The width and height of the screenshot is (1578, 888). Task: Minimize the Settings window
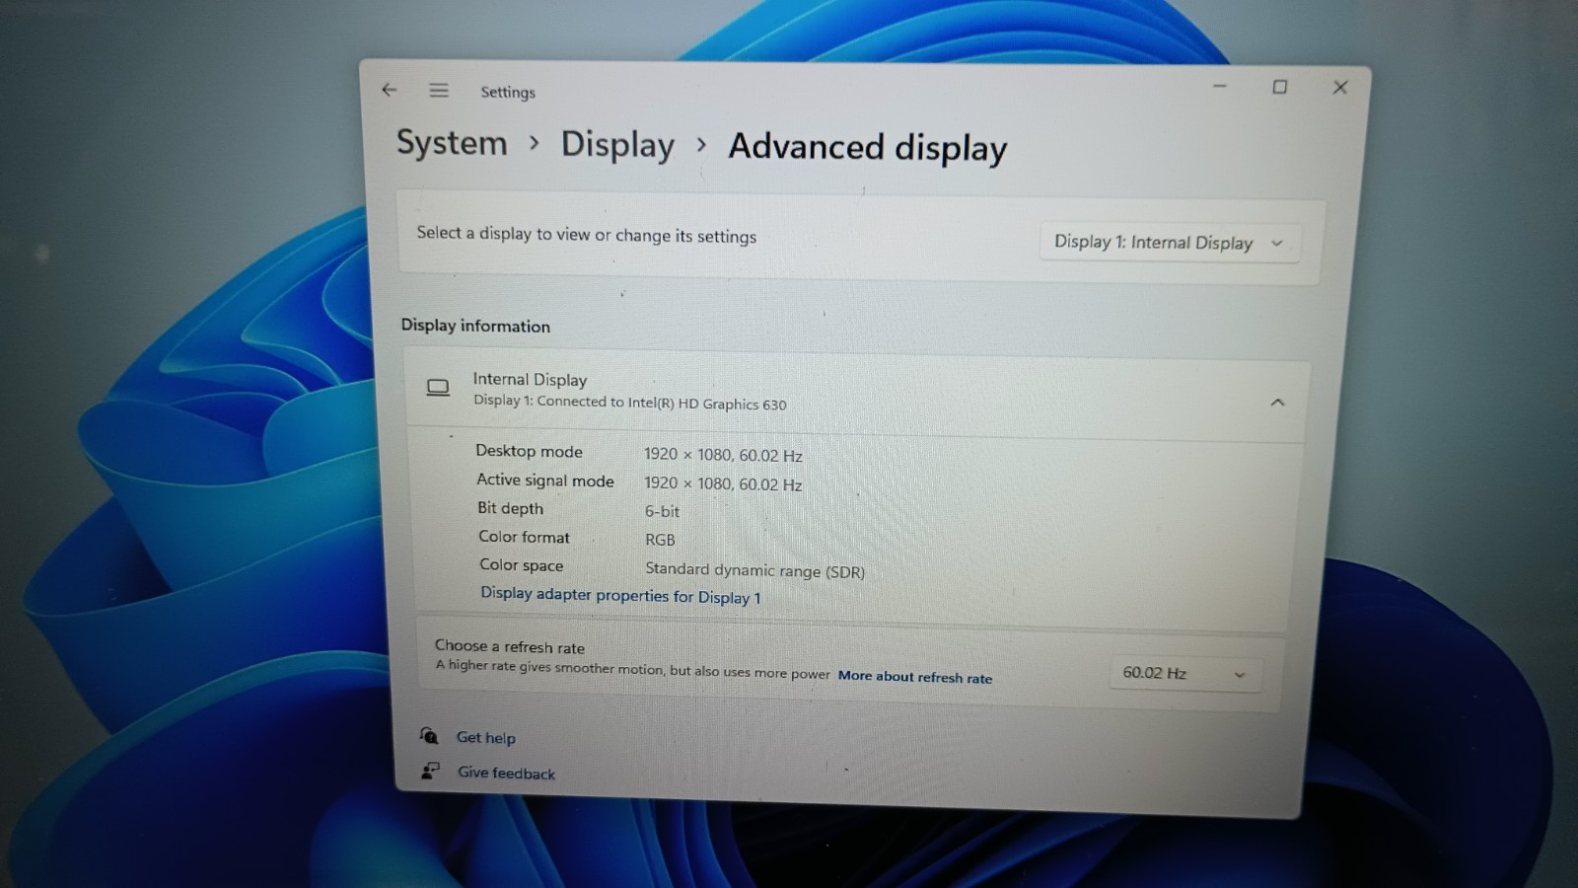(1220, 87)
